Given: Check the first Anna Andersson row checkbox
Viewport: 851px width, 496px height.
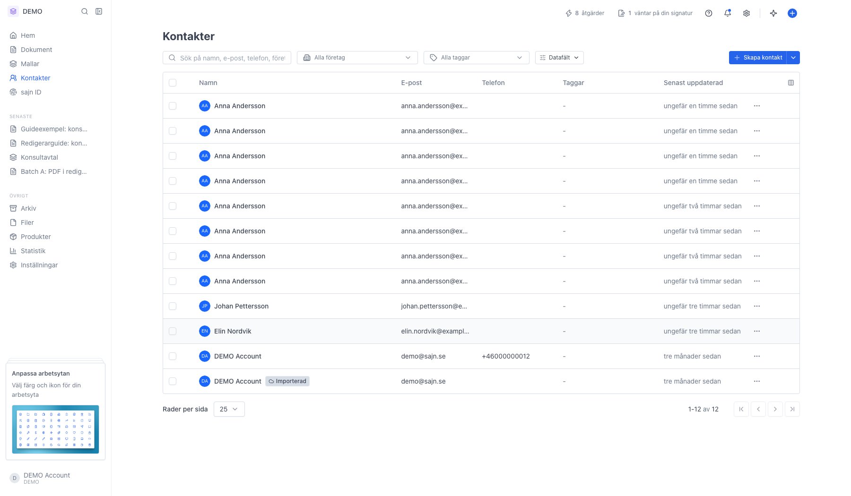Looking at the screenshot, I should 173,106.
